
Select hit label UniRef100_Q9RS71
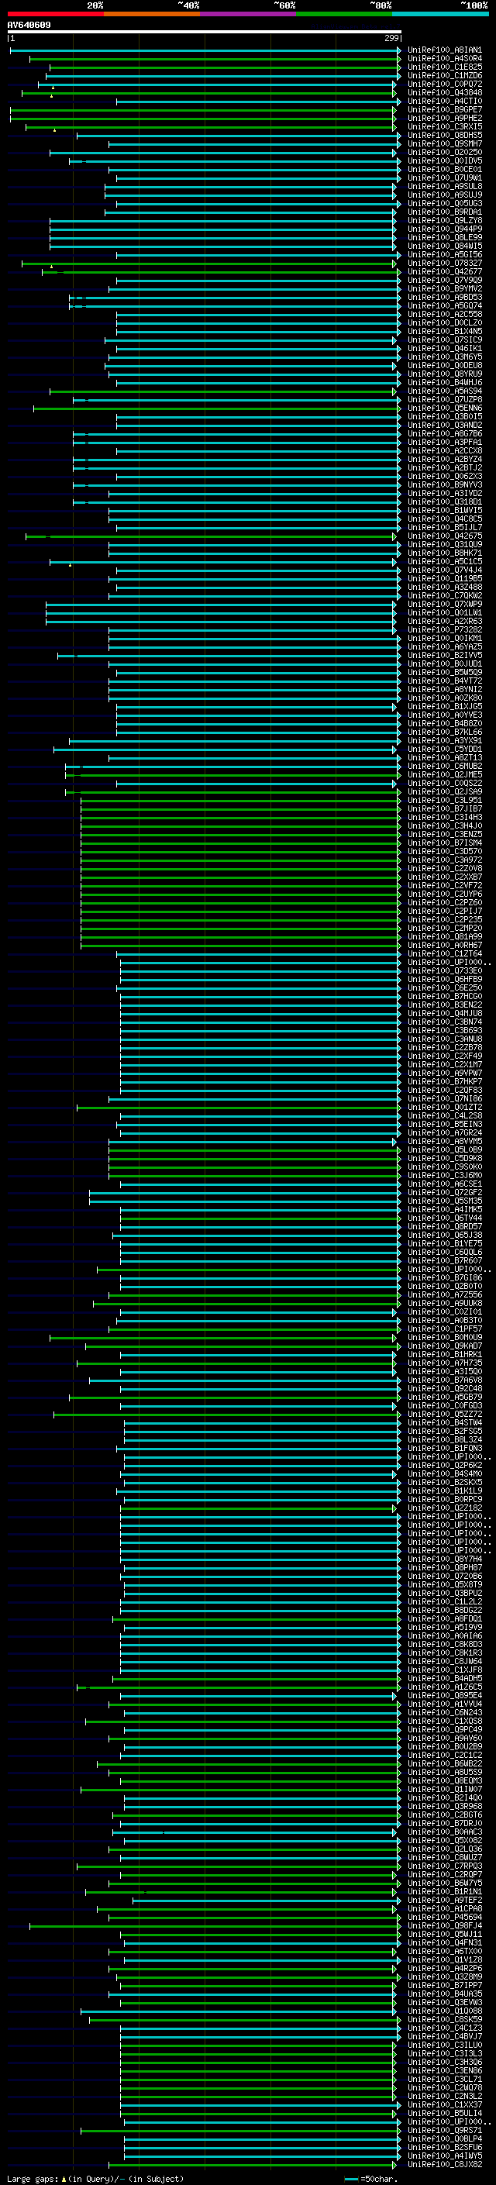pyautogui.click(x=444, y=2130)
